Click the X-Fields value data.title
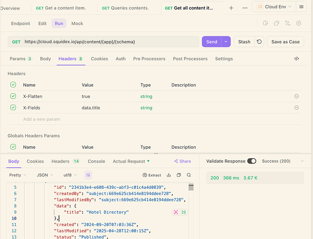This screenshot has height=239, width=313. (x=91, y=108)
